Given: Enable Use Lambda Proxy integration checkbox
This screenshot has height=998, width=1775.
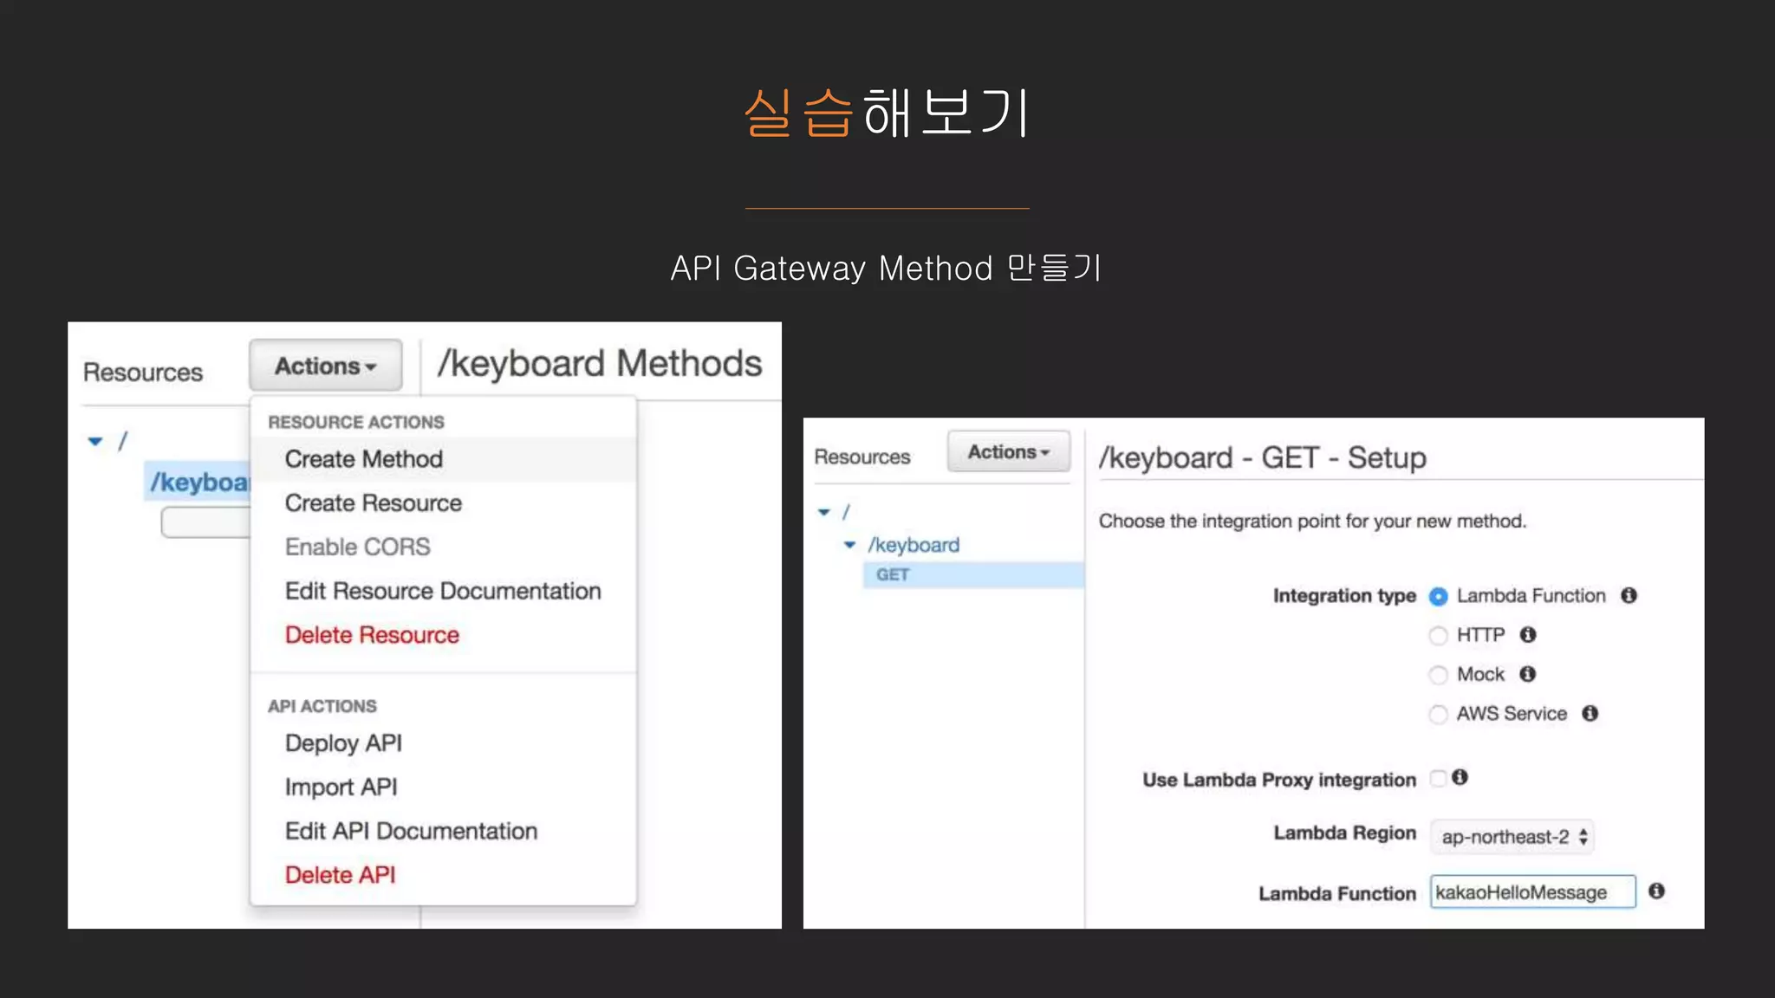Looking at the screenshot, I should [x=1439, y=778].
